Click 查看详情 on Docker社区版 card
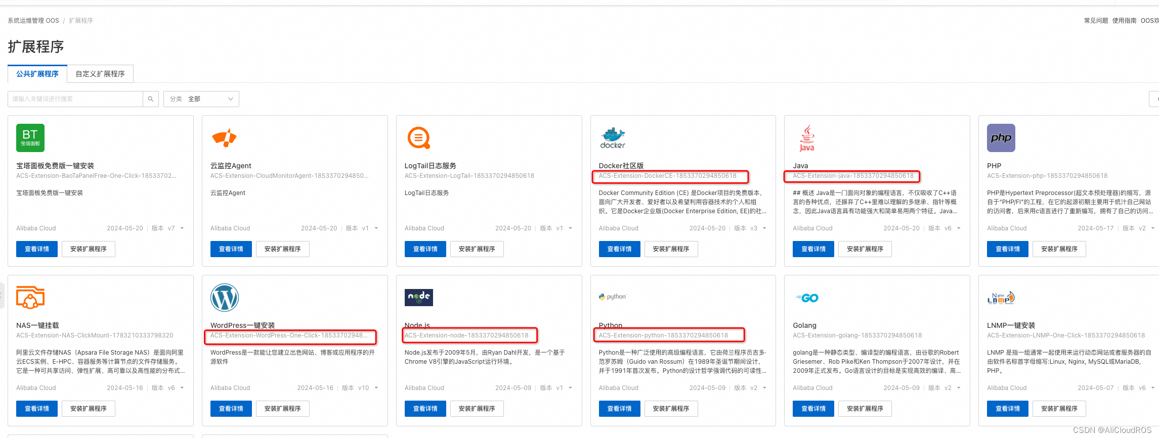Screen dimensions: 1159x438 [x=620, y=249]
